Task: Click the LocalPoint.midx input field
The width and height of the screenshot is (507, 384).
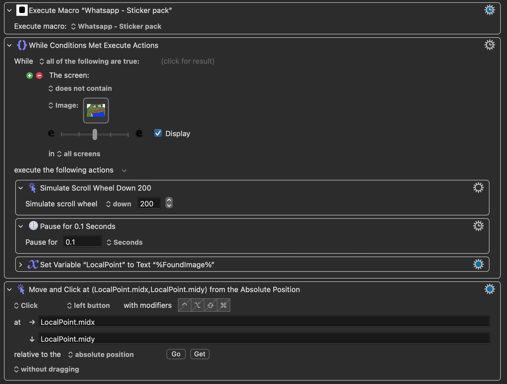Action: click(264, 322)
